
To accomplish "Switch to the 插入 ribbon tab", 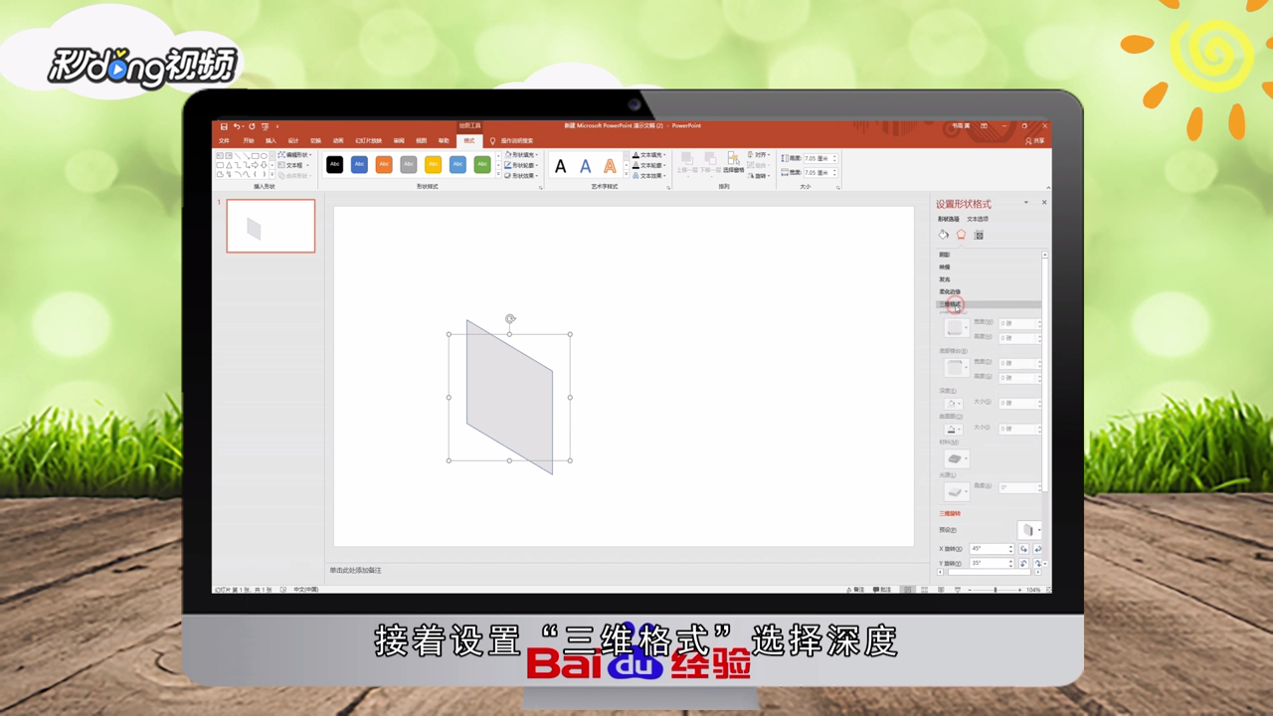I will tap(272, 141).
